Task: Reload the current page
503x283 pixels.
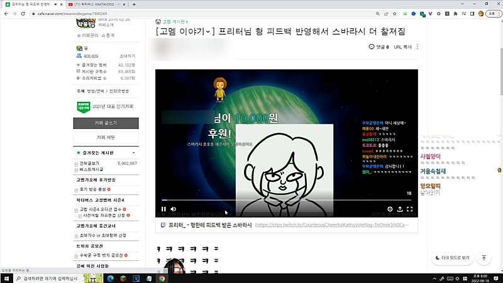Action: pyautogui.click(x=23, y=14)
